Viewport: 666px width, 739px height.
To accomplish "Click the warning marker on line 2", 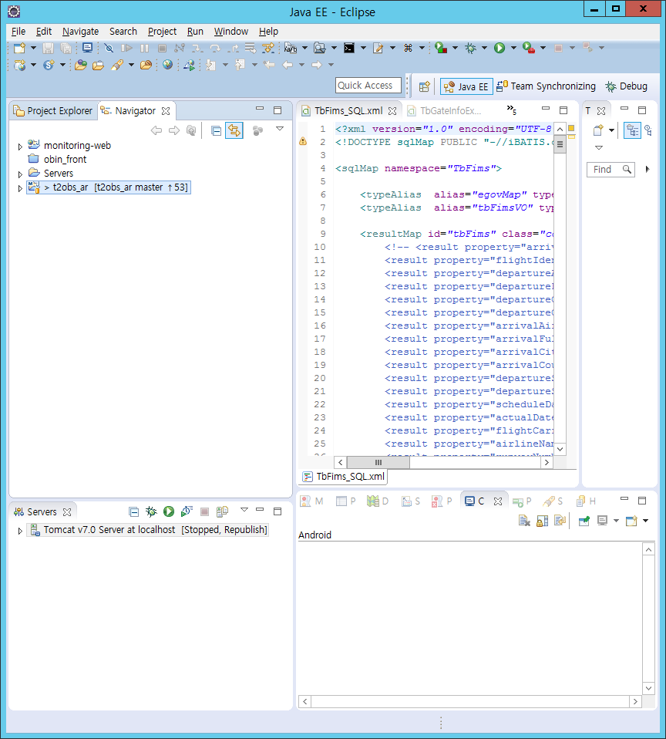I will pyautogui.click(x=303, y=141).
